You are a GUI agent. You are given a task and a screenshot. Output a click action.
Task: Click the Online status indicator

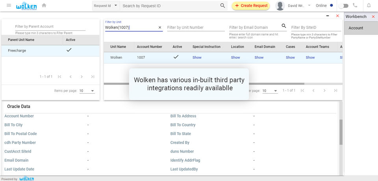324,6
